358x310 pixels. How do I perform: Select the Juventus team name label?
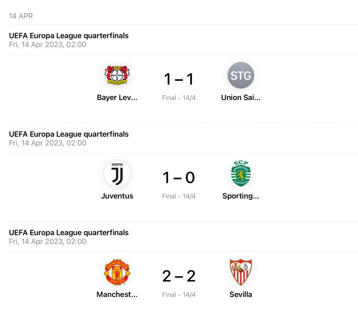click(117, 196)
